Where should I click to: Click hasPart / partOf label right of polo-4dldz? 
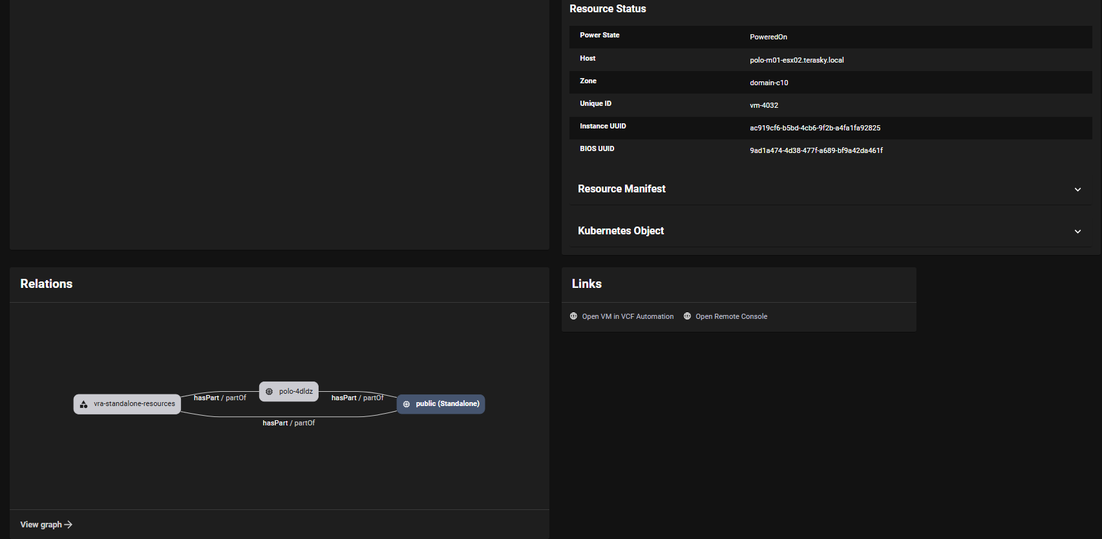pyautogui.click(x=357, y=398)
